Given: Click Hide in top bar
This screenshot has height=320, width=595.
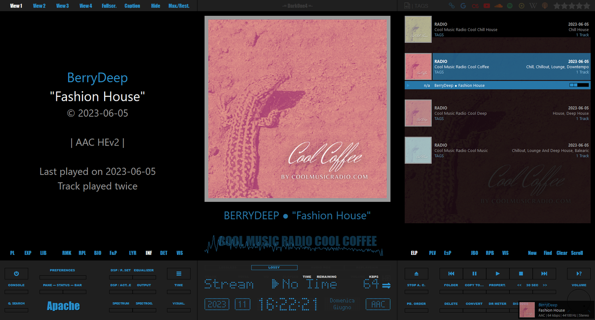Looking at the screenshot, I should (156, 6).
